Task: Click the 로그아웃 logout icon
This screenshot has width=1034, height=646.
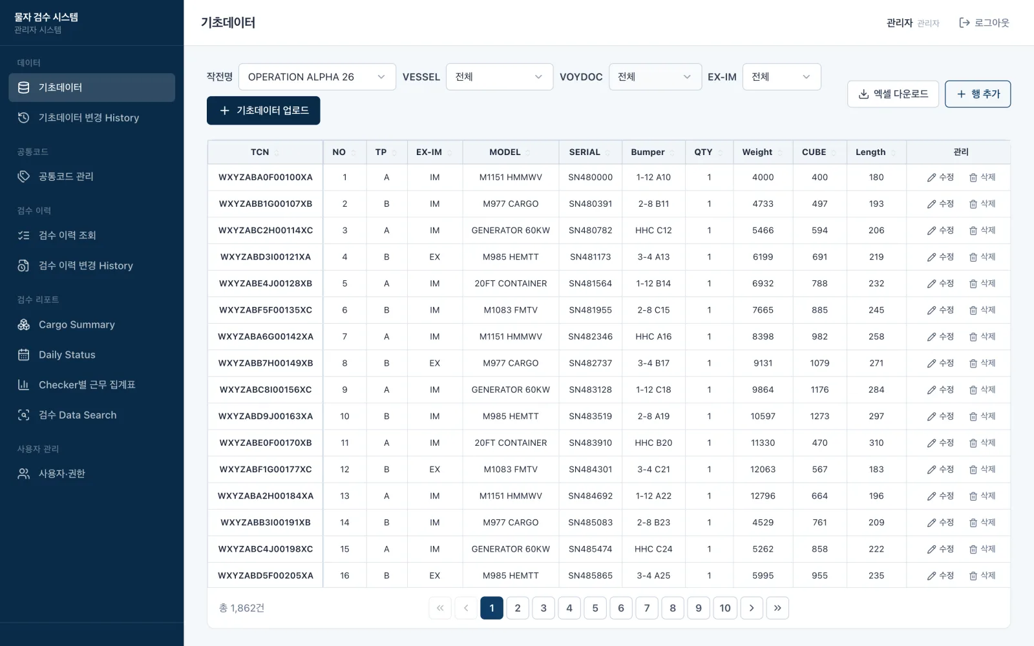Action: click(964, 23)
